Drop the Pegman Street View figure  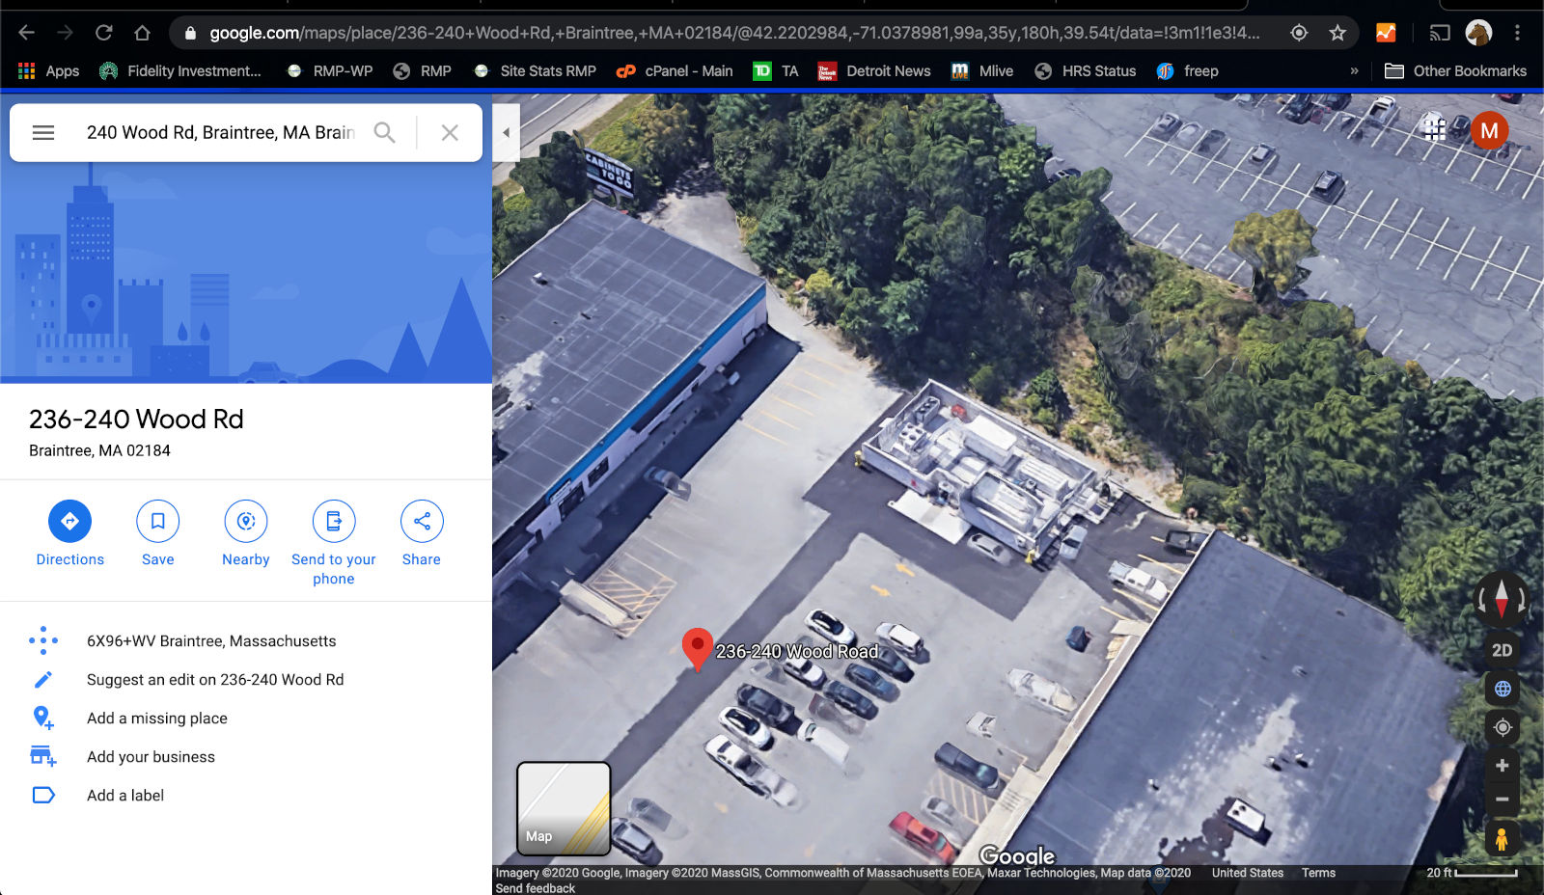(1502, 839)
